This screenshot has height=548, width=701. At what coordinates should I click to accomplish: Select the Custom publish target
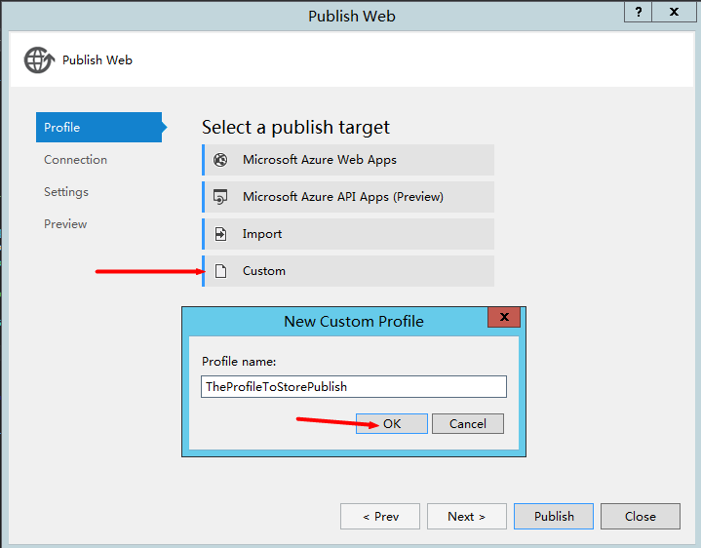click(x=348, y=271)
